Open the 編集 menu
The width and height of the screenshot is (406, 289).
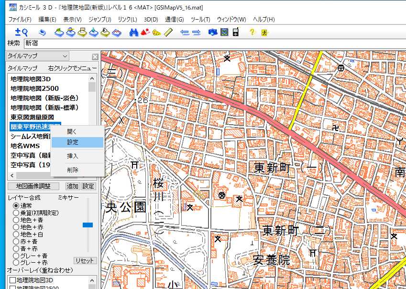point(47,20)
